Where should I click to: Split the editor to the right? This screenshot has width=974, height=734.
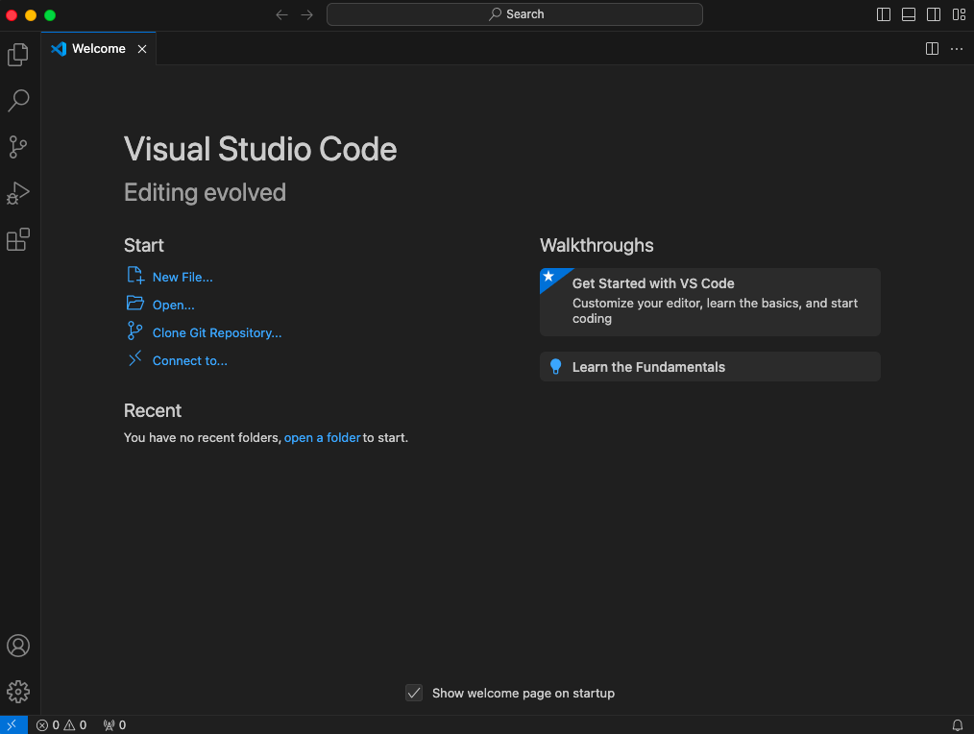coord(932,48)
